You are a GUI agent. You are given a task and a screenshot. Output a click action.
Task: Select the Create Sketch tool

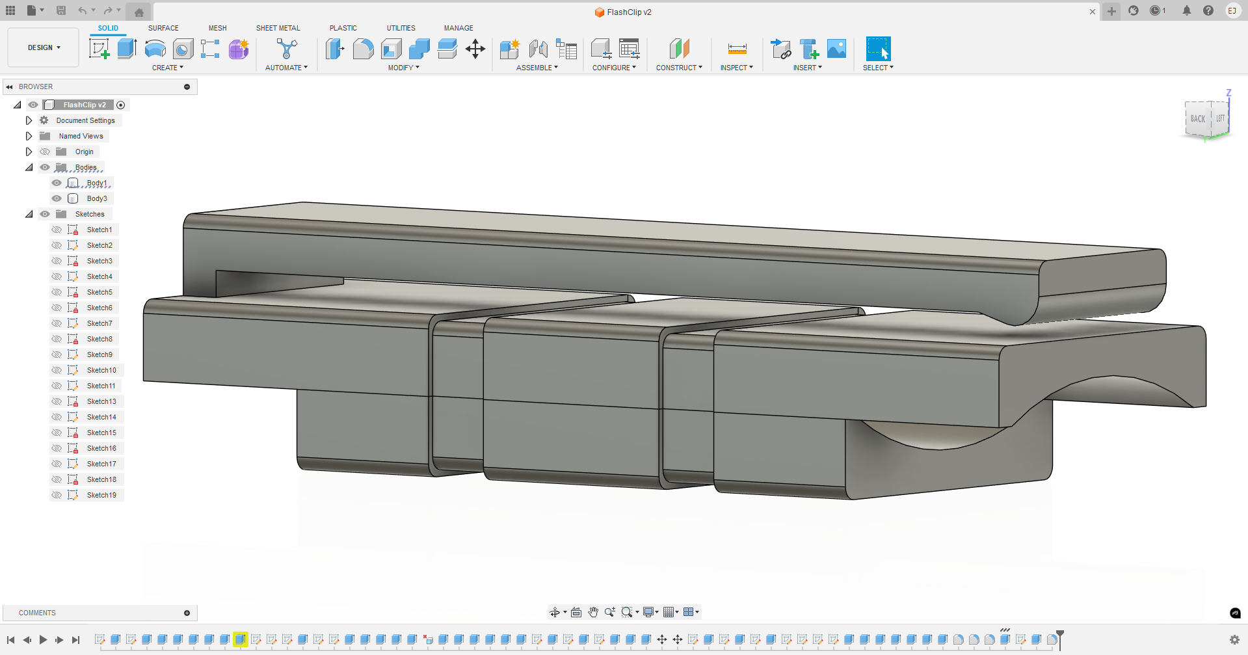pos(100,49)
